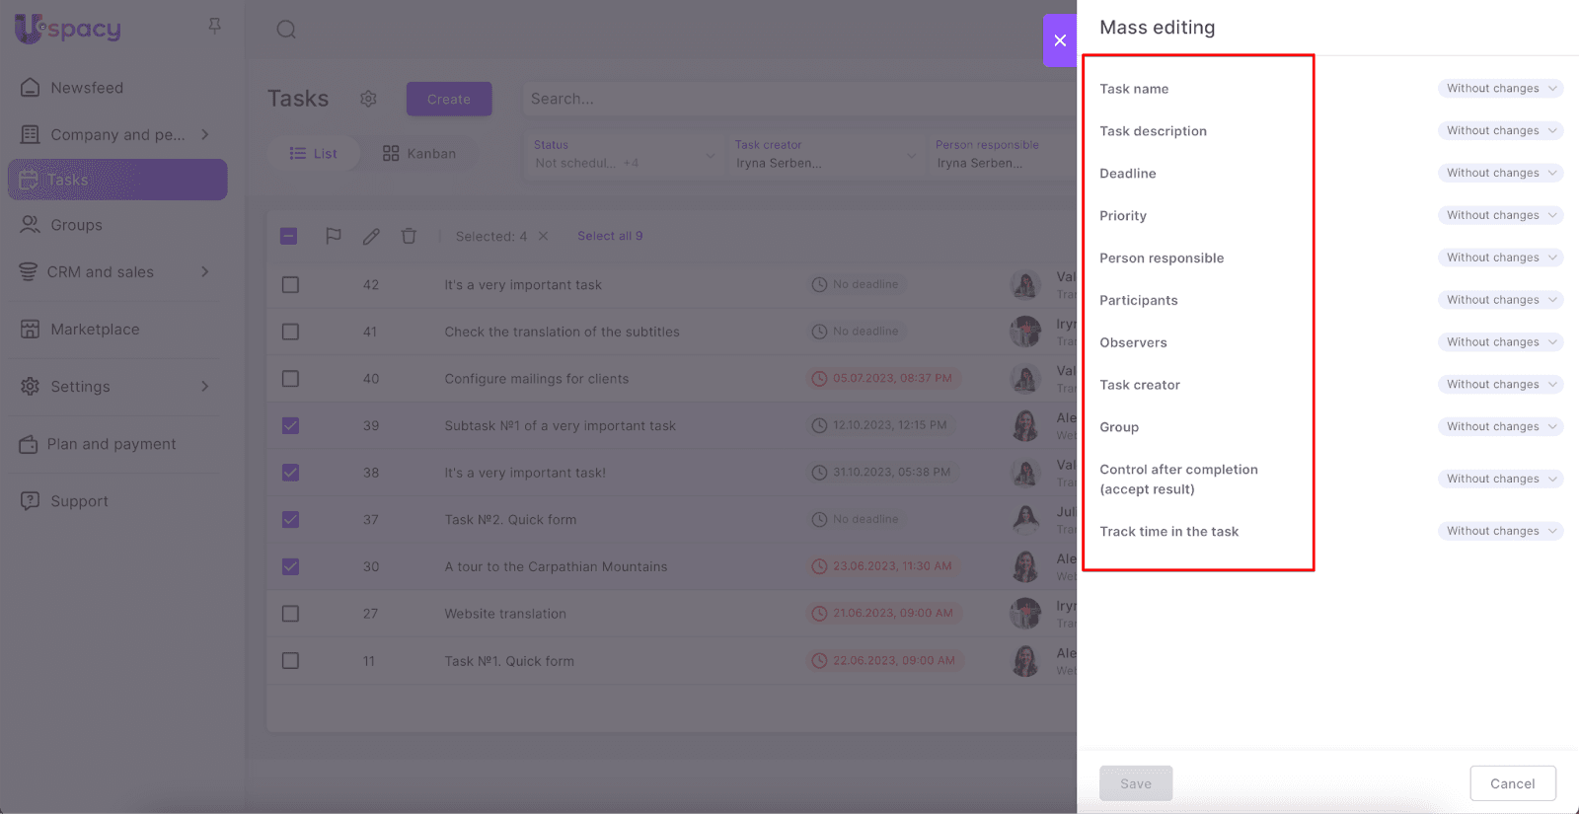1579x814 pixels.
Task: Click the pencil edit icon for selected tasks
Action: coord(371,236)
